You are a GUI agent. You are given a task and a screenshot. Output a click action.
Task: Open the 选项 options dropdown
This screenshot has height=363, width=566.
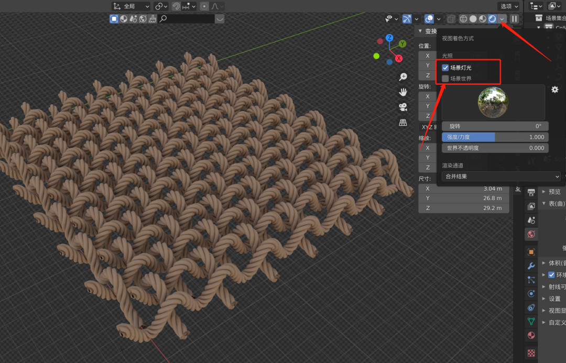(509, 6)
